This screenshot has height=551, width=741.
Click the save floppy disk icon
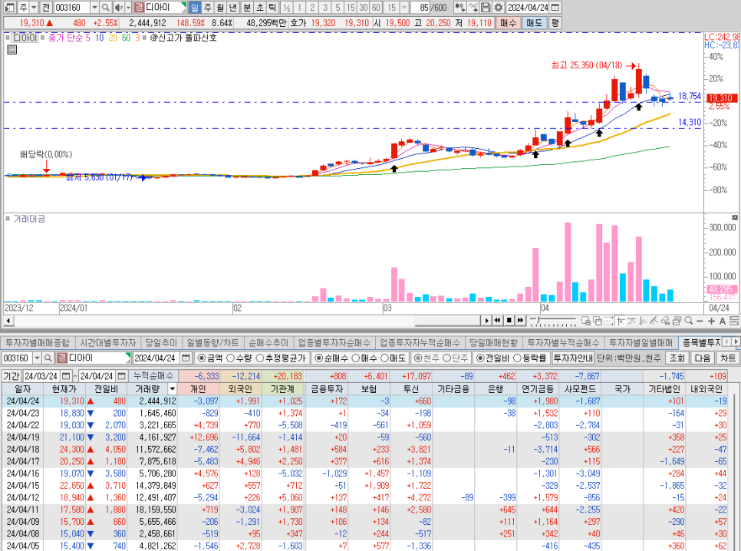486,8
